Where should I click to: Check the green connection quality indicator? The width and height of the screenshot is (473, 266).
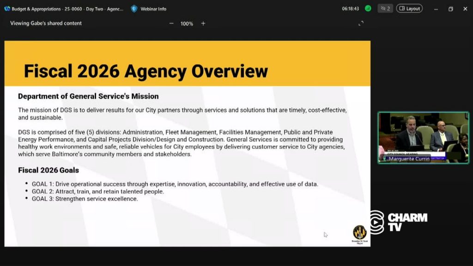pyautogui.click(x=368, y=8)
